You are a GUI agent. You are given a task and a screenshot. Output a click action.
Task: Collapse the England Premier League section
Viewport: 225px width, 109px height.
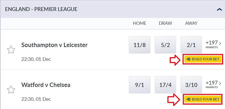(x=219, y=10)
